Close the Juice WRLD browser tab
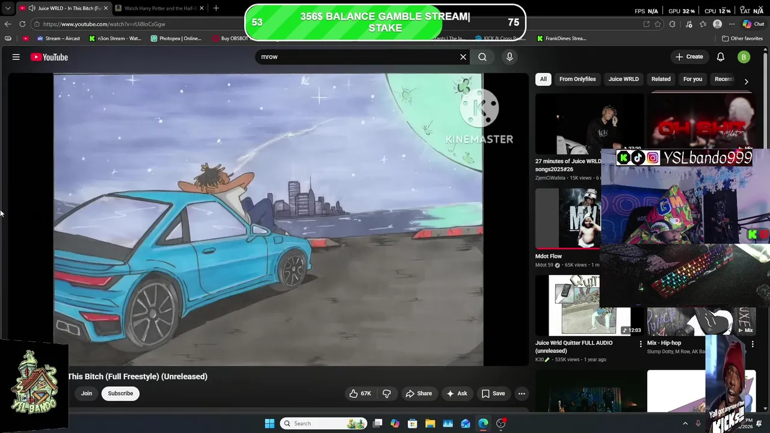770x433 pixels. point(106,8)
